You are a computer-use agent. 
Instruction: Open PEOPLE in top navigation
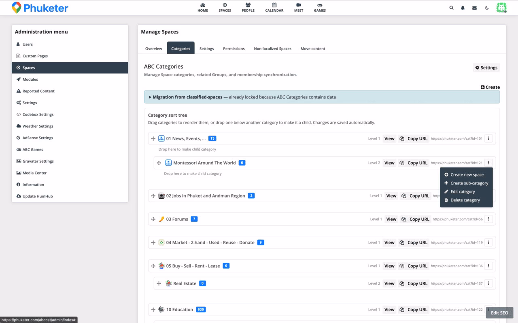point(248,7)
